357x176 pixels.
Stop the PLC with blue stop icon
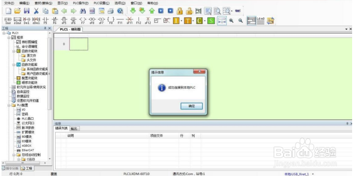pos(170,11)
